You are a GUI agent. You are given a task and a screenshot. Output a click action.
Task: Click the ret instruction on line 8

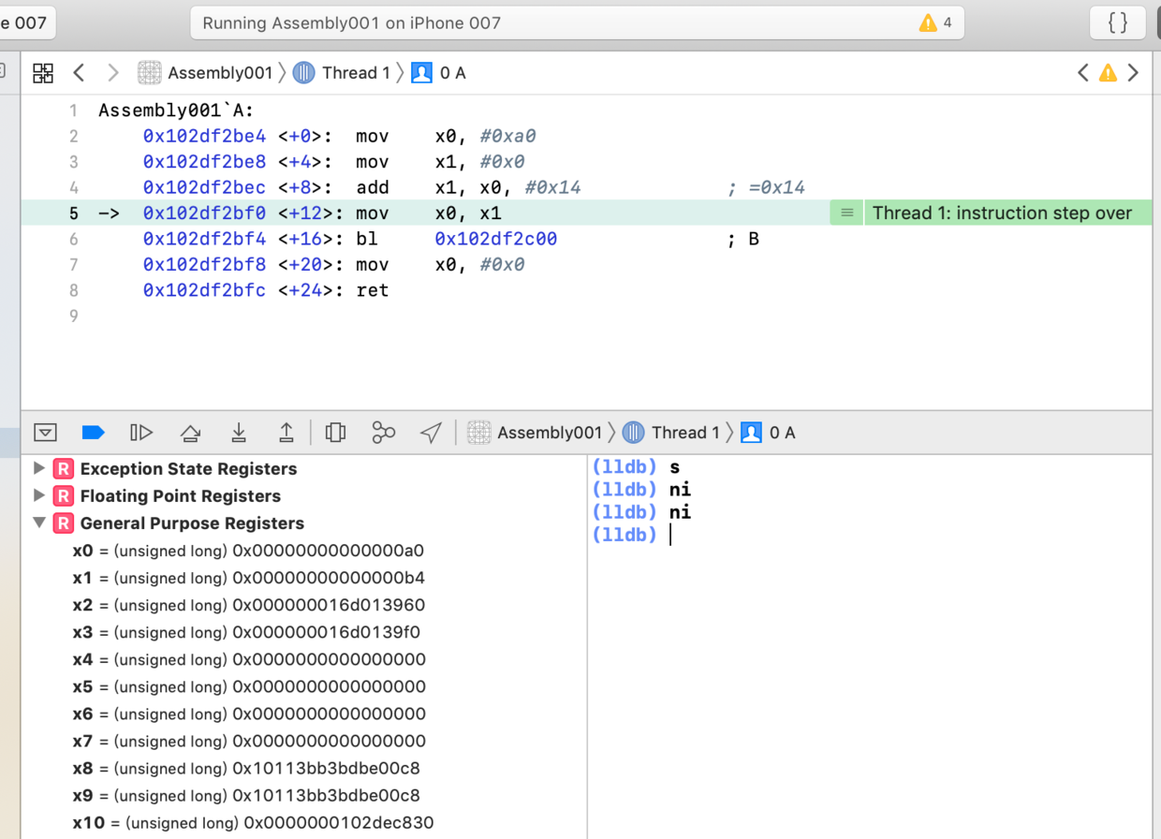point(372,290)
